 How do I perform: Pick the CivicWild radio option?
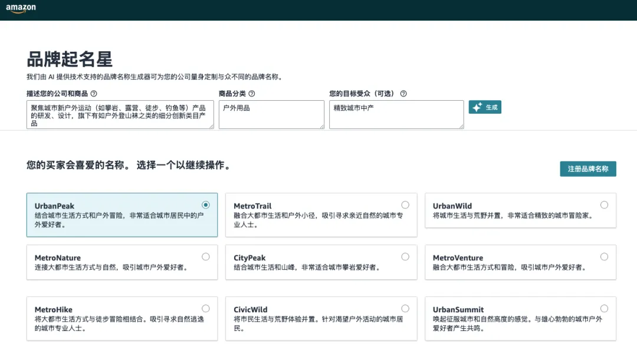pyautogui.click(x=405, y=308)
